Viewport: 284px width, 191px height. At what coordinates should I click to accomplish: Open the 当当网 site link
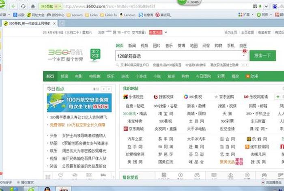[227, 147]
